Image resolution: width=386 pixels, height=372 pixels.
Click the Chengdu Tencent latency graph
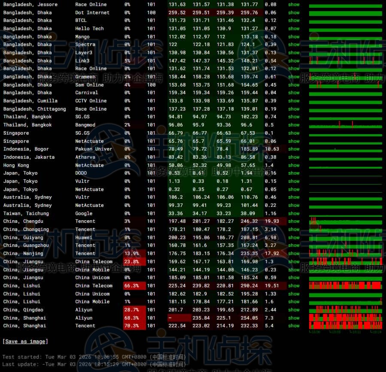tap(345, 221)
